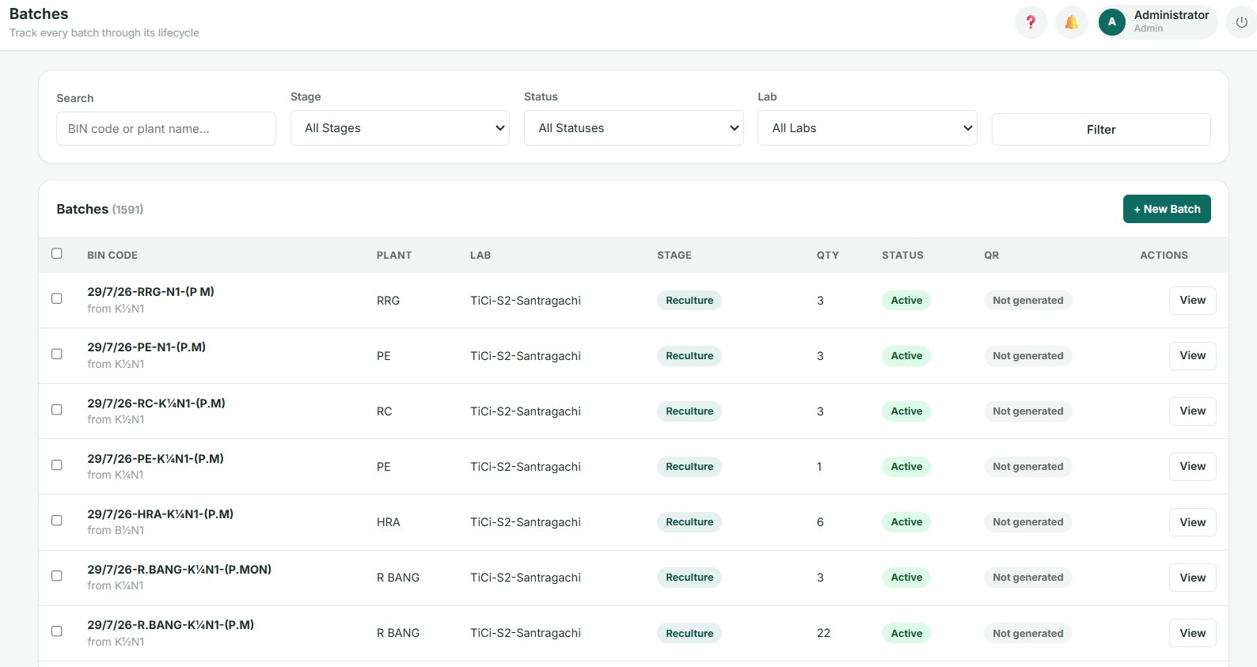This screenshot has height=667, width=1257.
Task: Click the Administrator avatar badge
Action: pyautogui.click(x=1111, y=22)
